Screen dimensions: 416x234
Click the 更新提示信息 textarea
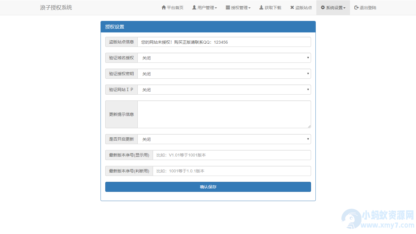click(224, 114)
